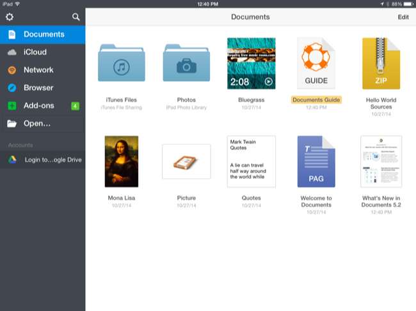
Task: Open the settings gear icon
Action: 10,17
